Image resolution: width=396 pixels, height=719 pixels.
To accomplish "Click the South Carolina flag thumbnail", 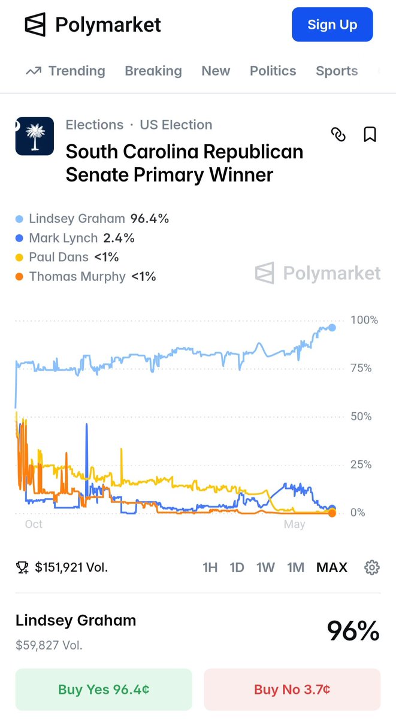I will coord(35,136).
